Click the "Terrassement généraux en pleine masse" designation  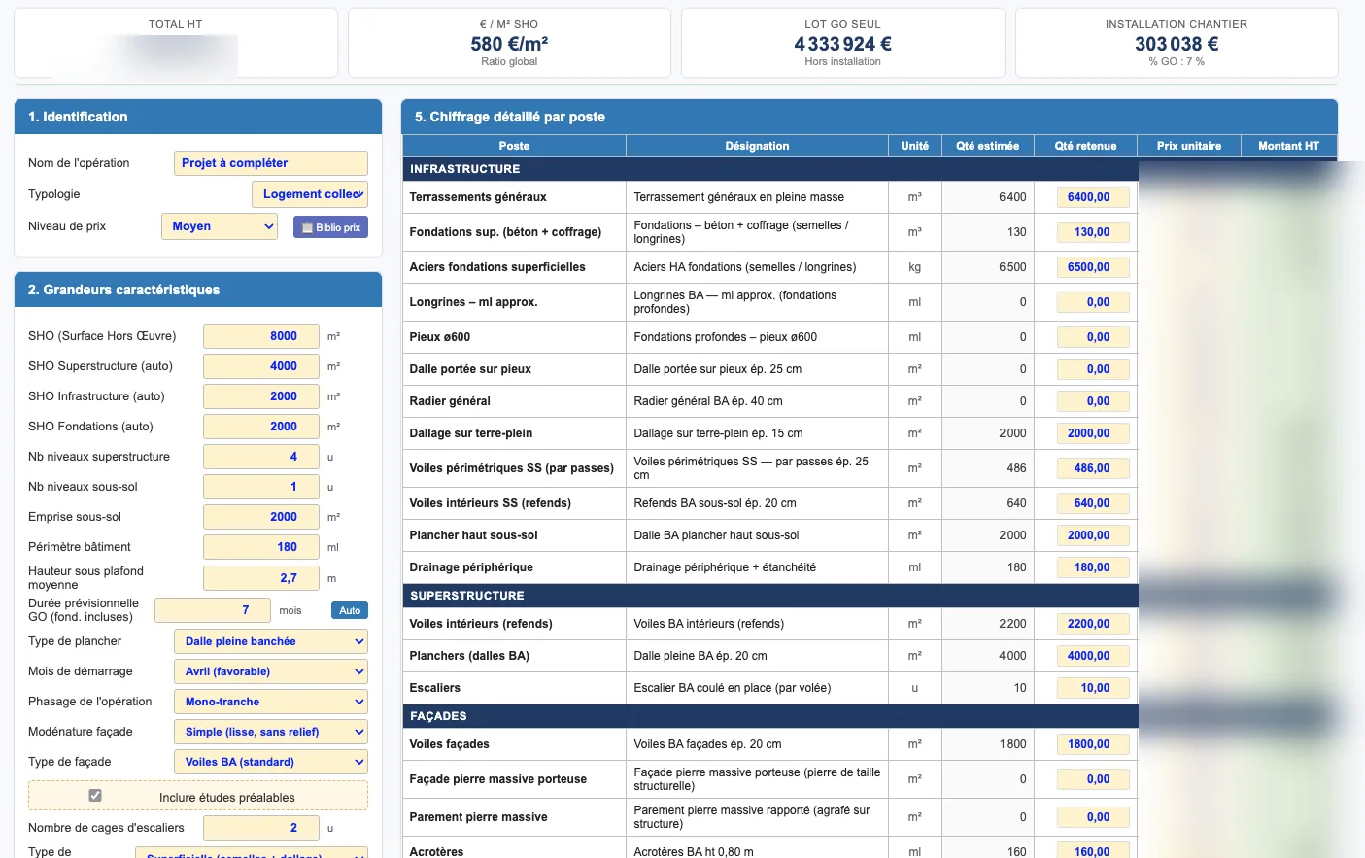coord(739,197)
